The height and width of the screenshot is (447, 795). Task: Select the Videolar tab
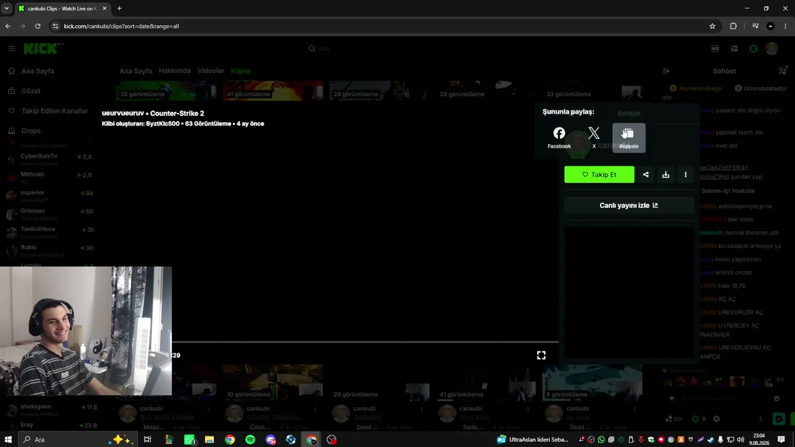coord(211,71)
